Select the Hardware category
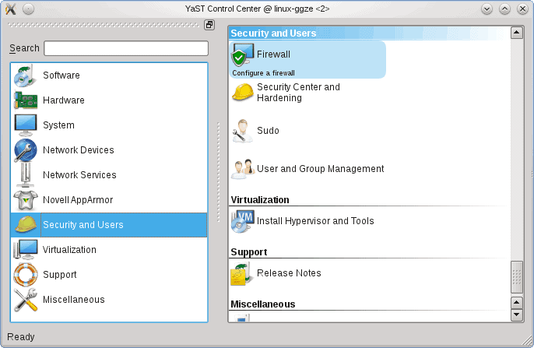The height and width of the screenshot is (348, 534). click(63, 100)
